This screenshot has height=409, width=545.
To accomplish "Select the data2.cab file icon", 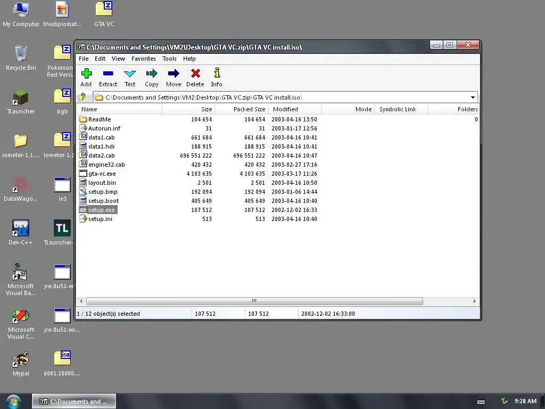I will pyautogui.click(x=82, y=156).
